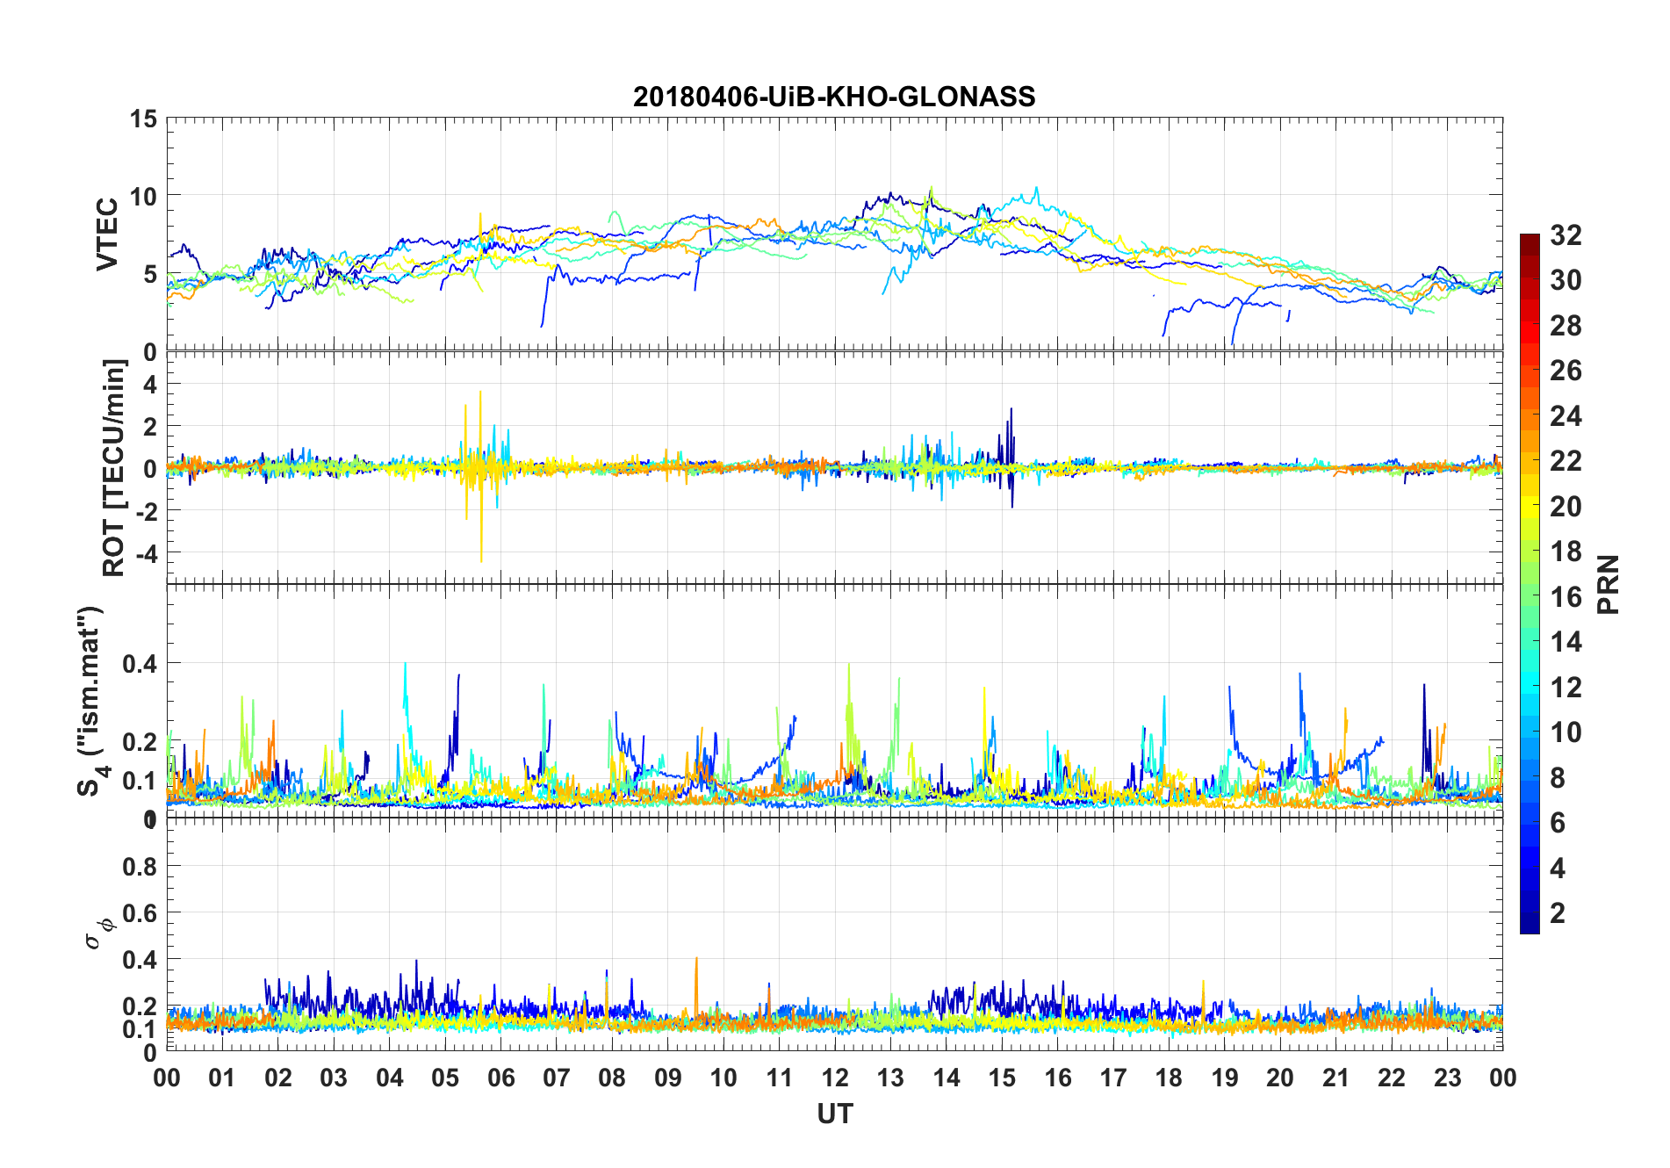Select UT hour tick label 11
The image size is (1670, 1168).
tap(780, 1078)
